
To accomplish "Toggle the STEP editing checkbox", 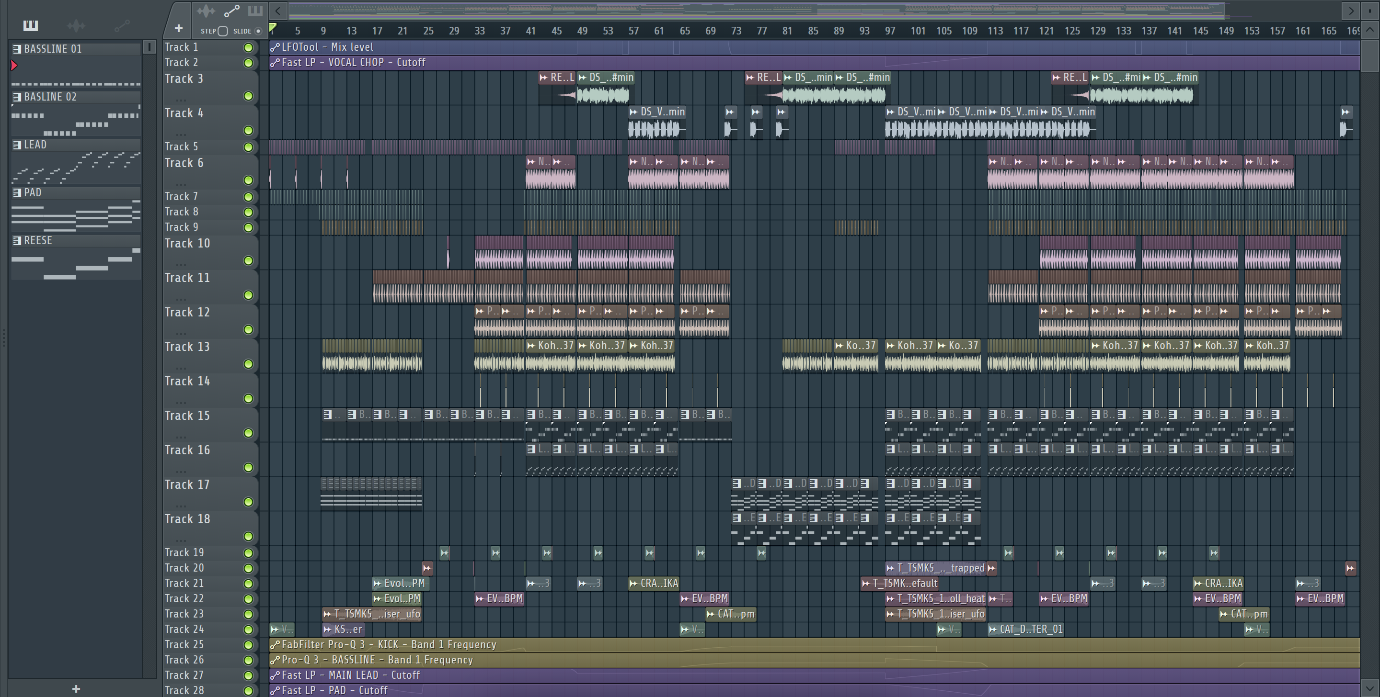I will point(223,31).
